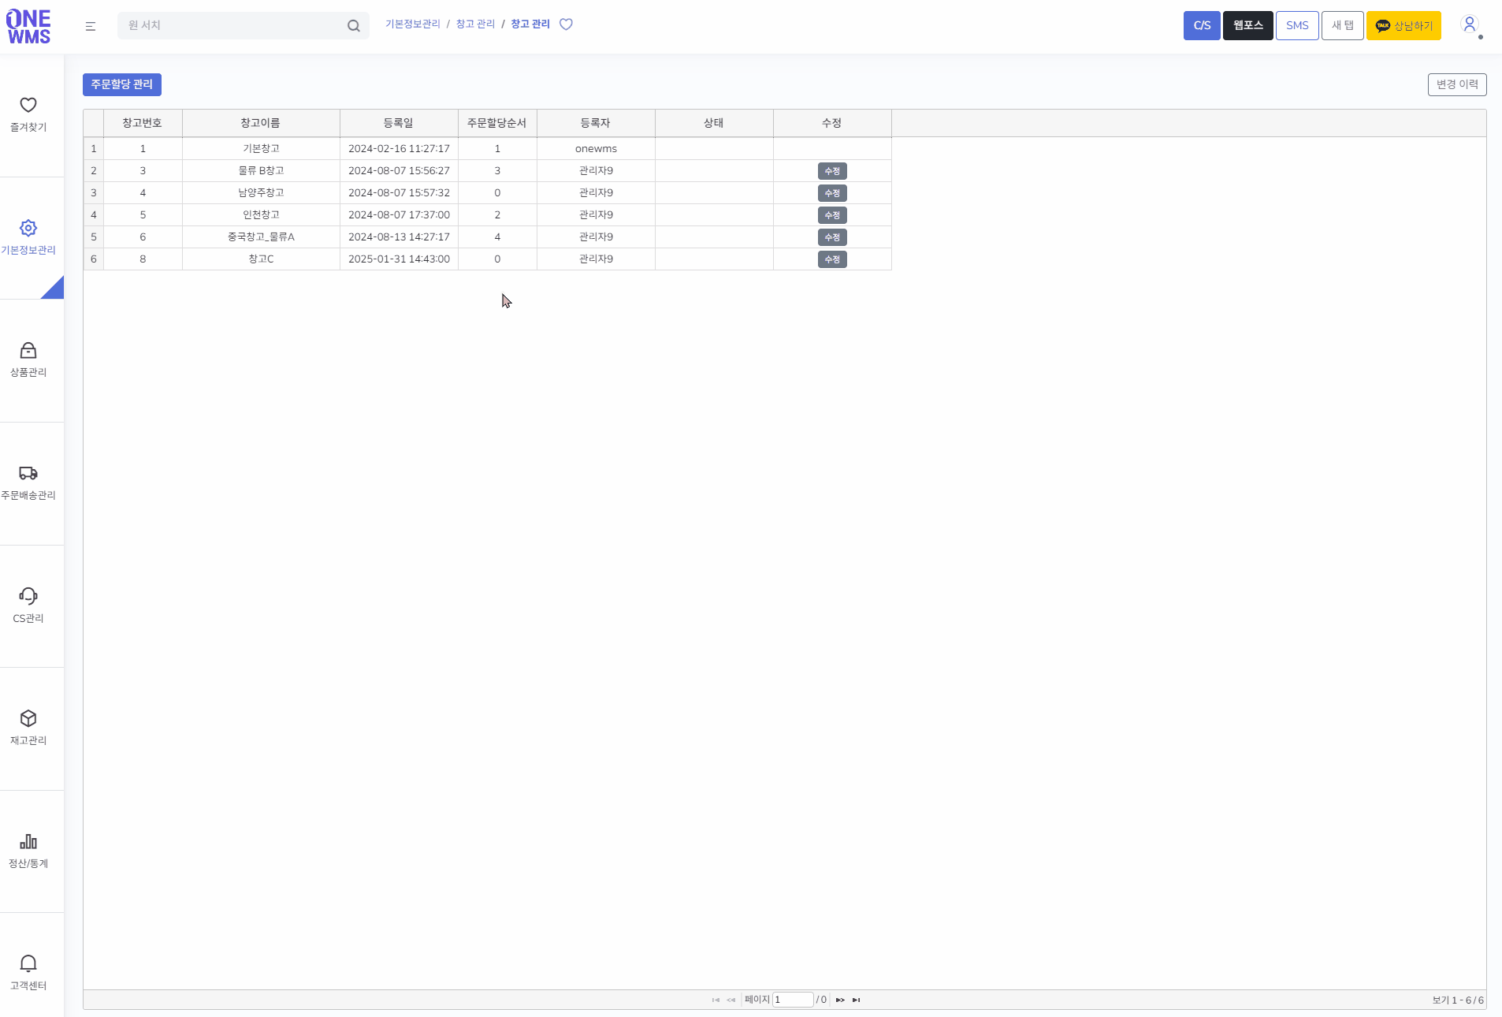This screenshot has height=1017, width=1502.
Task: Sort by 등록일 column header
Action: [x=399, y=123]
